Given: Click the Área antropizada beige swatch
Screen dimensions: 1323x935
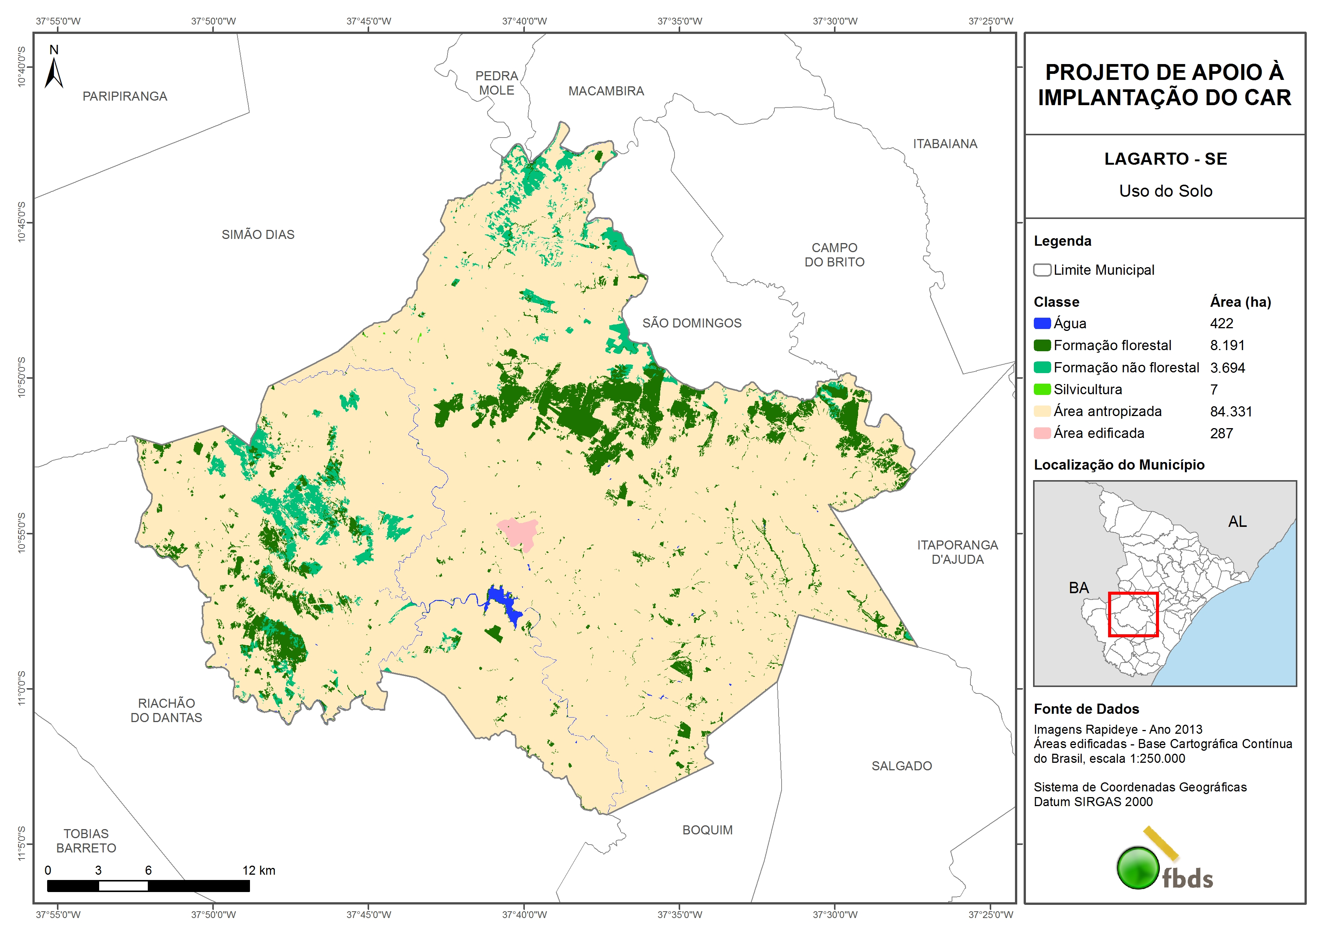Looking at the screenshot, I should pos(1042,411).
